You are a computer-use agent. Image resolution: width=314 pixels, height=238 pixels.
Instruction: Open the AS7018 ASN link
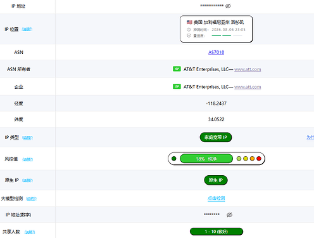point(216,52)
